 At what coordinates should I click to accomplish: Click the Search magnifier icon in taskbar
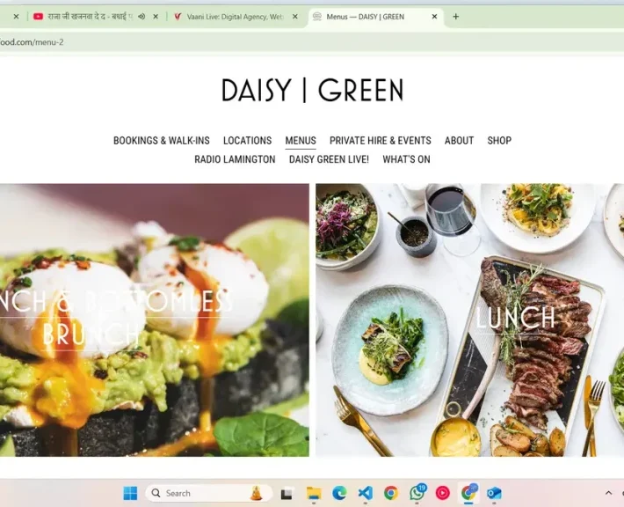[x=156, y=494]
